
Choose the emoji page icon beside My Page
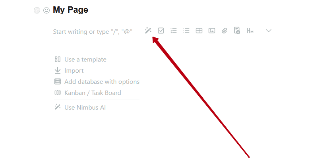[x=46, y=10]
